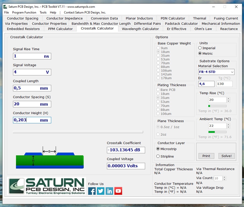Open Contact Saturn PCB Design, Inc. menu
Screen dimensions: 244x207
pos(85,12)
